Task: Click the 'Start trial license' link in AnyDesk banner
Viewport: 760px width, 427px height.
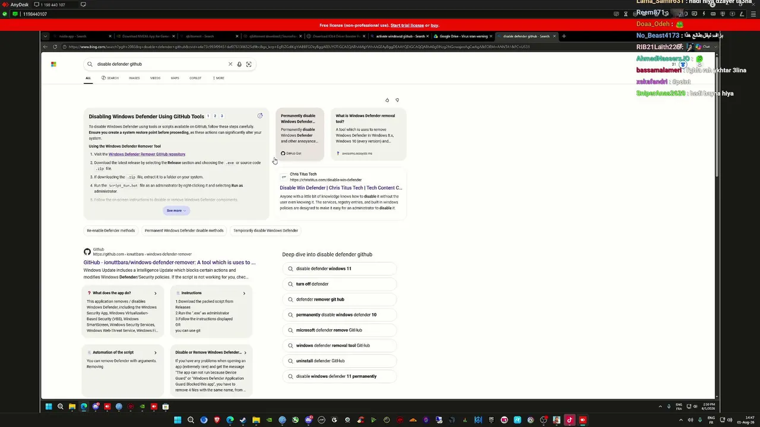Action: tap(407, 26)
